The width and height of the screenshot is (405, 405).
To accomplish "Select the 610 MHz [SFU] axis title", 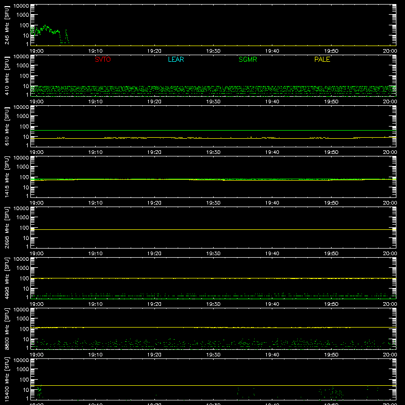I will (7, 126).
